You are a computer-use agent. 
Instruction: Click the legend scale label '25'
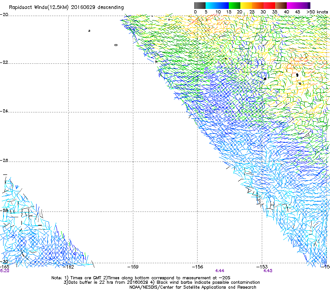coord(252,12)
